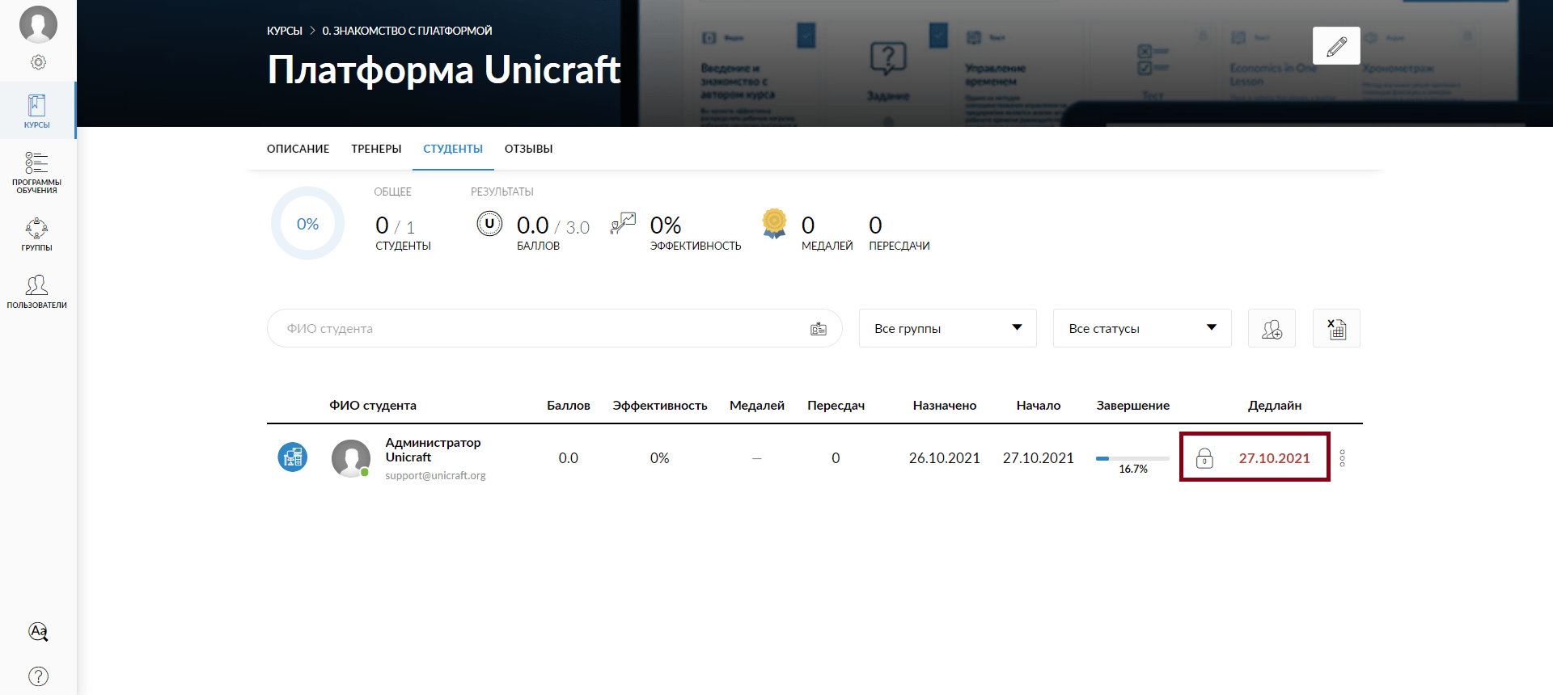This screenshot has height=695, width=1553.
Task: Open the Тренеры tab
Action: (x=376, y=149)
